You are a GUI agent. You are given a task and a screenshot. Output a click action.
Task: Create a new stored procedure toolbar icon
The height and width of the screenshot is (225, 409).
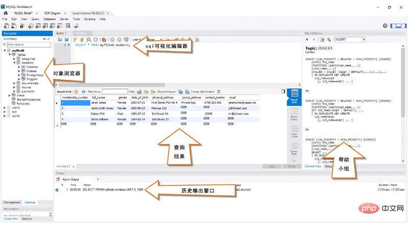[x=53, y=26]
